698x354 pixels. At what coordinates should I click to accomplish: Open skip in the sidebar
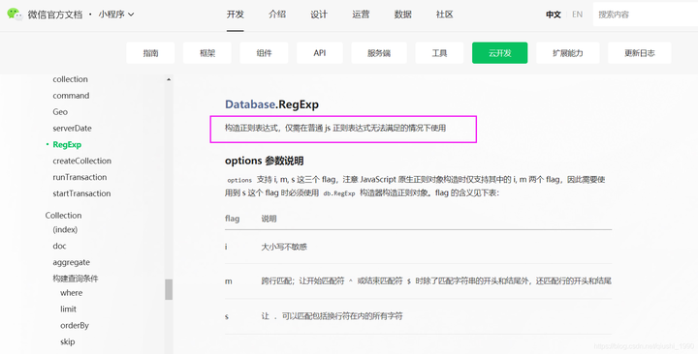click(x=67, y=342)
